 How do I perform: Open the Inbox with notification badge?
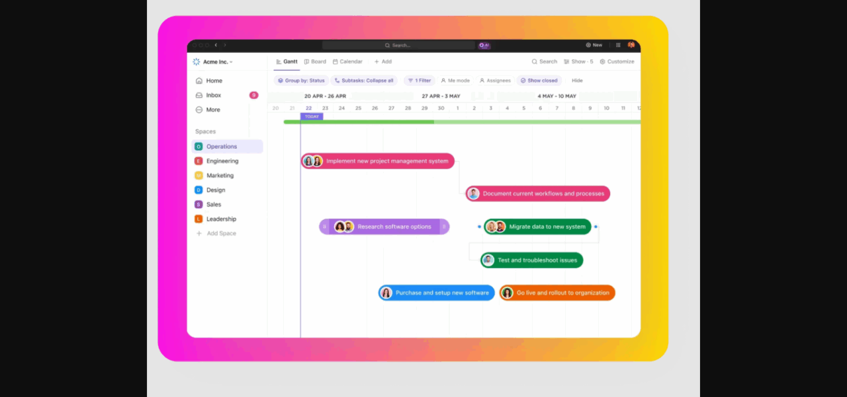click(x=213, y=95)
